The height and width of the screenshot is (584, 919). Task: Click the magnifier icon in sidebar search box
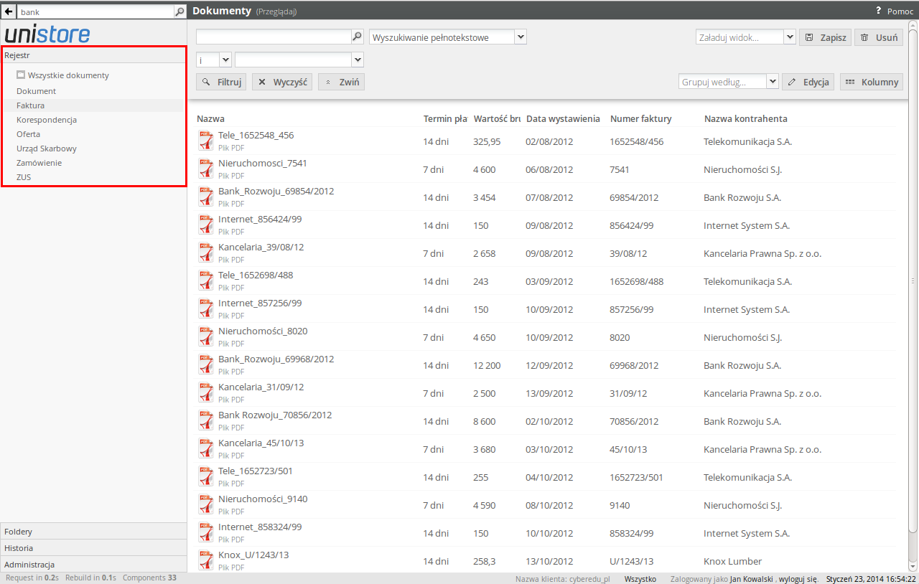point(179,12)
